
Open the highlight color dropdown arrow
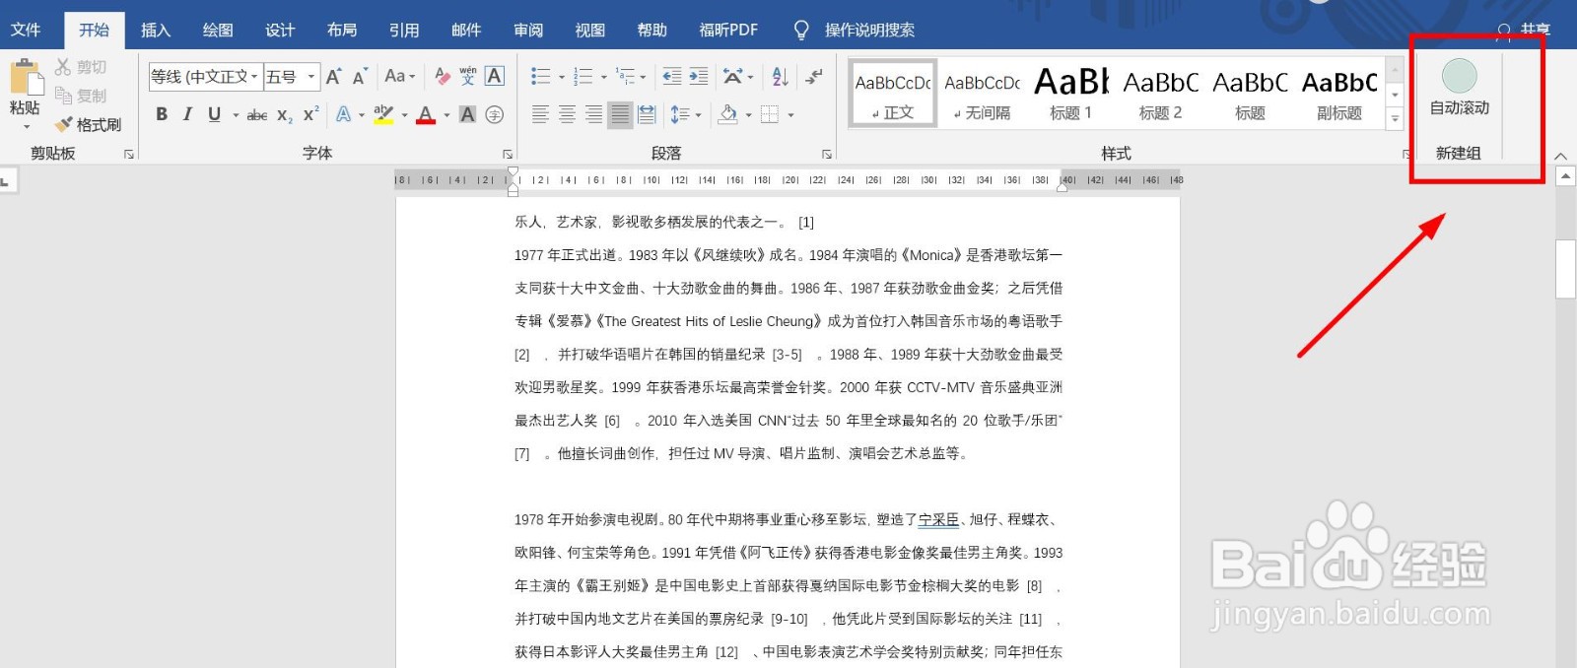[404, 115]
